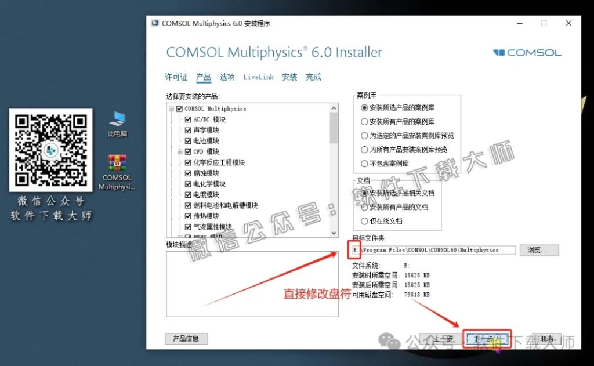Switch to the 许可证 tab
This screenshot has height=366, width=594.
(x=175, y=77)
